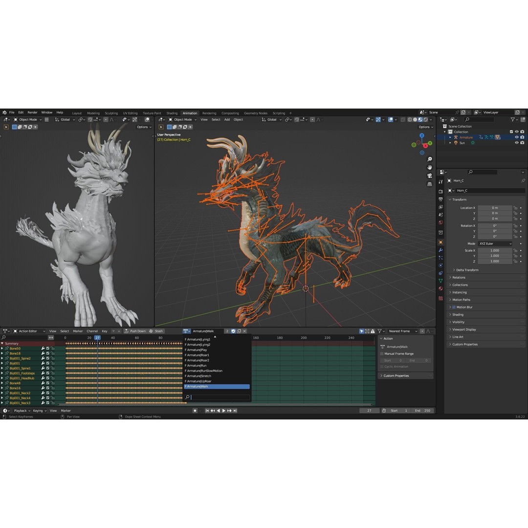Open the Material properties tab icon

tap(440, 288)
